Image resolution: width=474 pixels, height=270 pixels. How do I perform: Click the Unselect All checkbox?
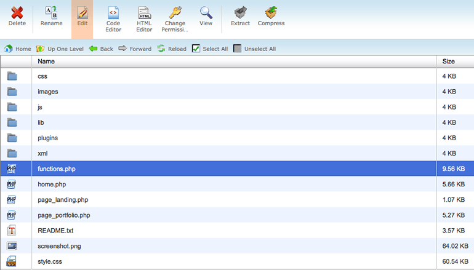(238, 49)
